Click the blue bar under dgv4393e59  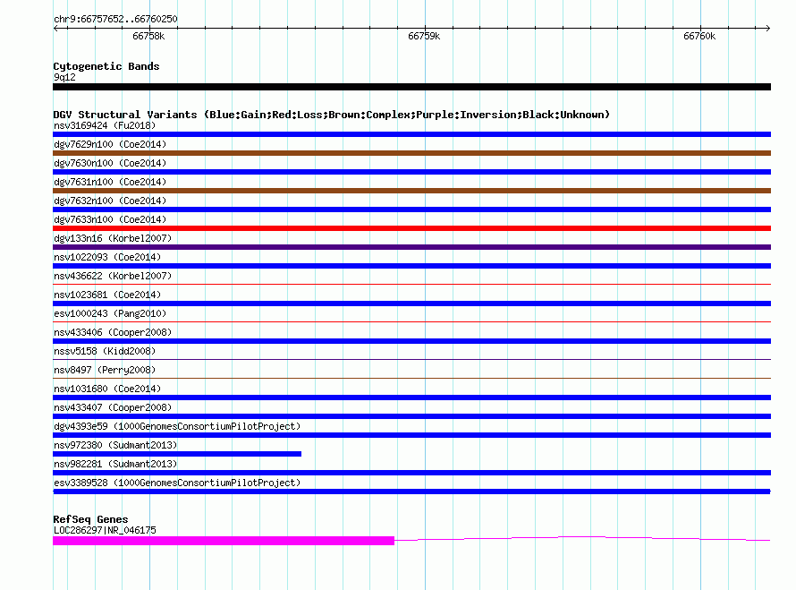(411, 435)
